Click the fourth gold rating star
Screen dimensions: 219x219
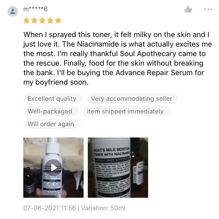pos(50,20)
